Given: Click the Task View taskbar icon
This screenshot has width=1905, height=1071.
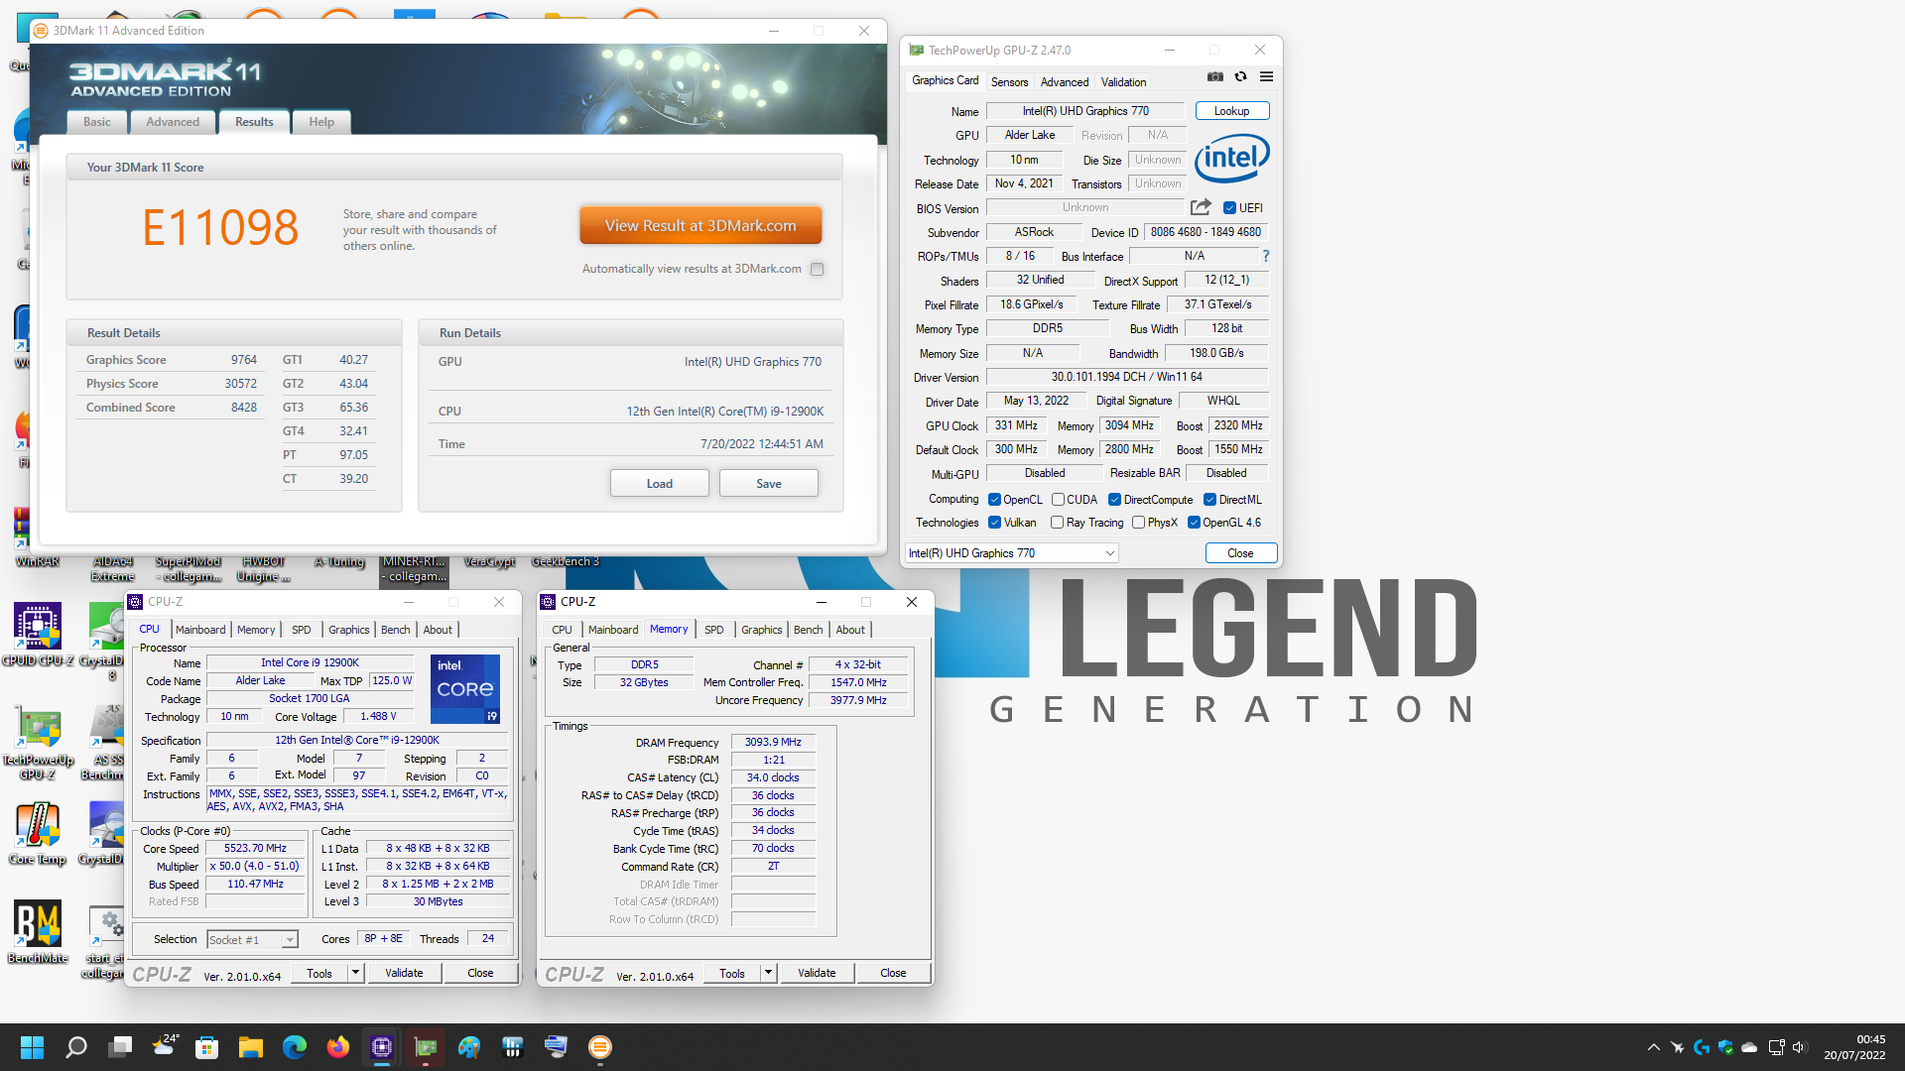Looking at the screenshot, I should click(x=121, y=1047).
